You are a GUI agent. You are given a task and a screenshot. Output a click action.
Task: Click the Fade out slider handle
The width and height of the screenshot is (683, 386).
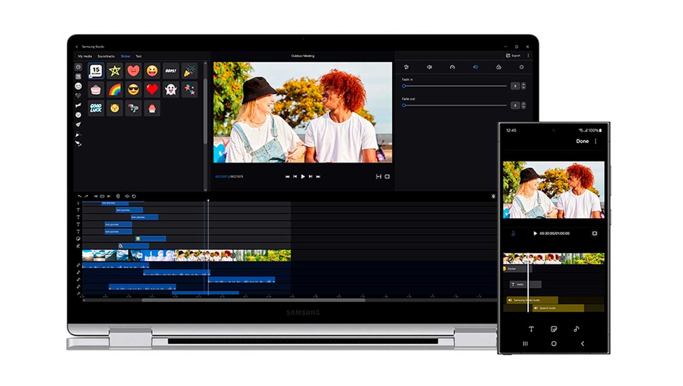pos(404,105)
